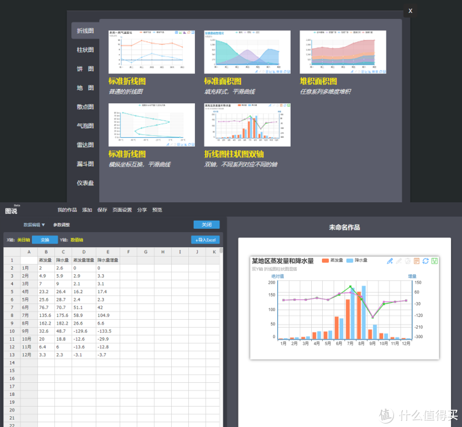Click the cell containing 135.6
462x427 pixels.
click(x=46, y=315)
